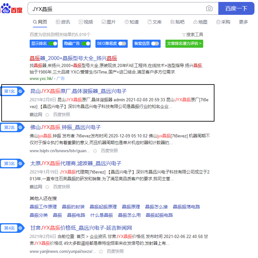Open 百度快照 for the 昆山 result
The width and height of the screenshot is (258, 258).
coord(62,114)
